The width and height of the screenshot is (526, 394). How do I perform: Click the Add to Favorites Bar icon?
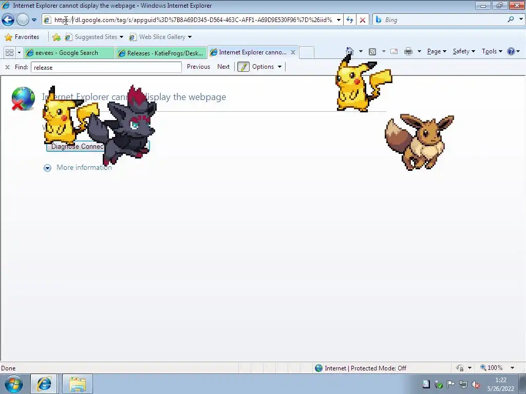pos(57,37)
